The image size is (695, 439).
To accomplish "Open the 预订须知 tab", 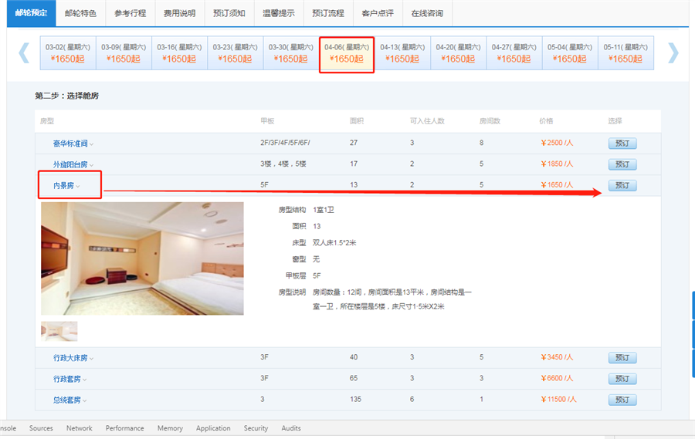I will pos(229,13).
